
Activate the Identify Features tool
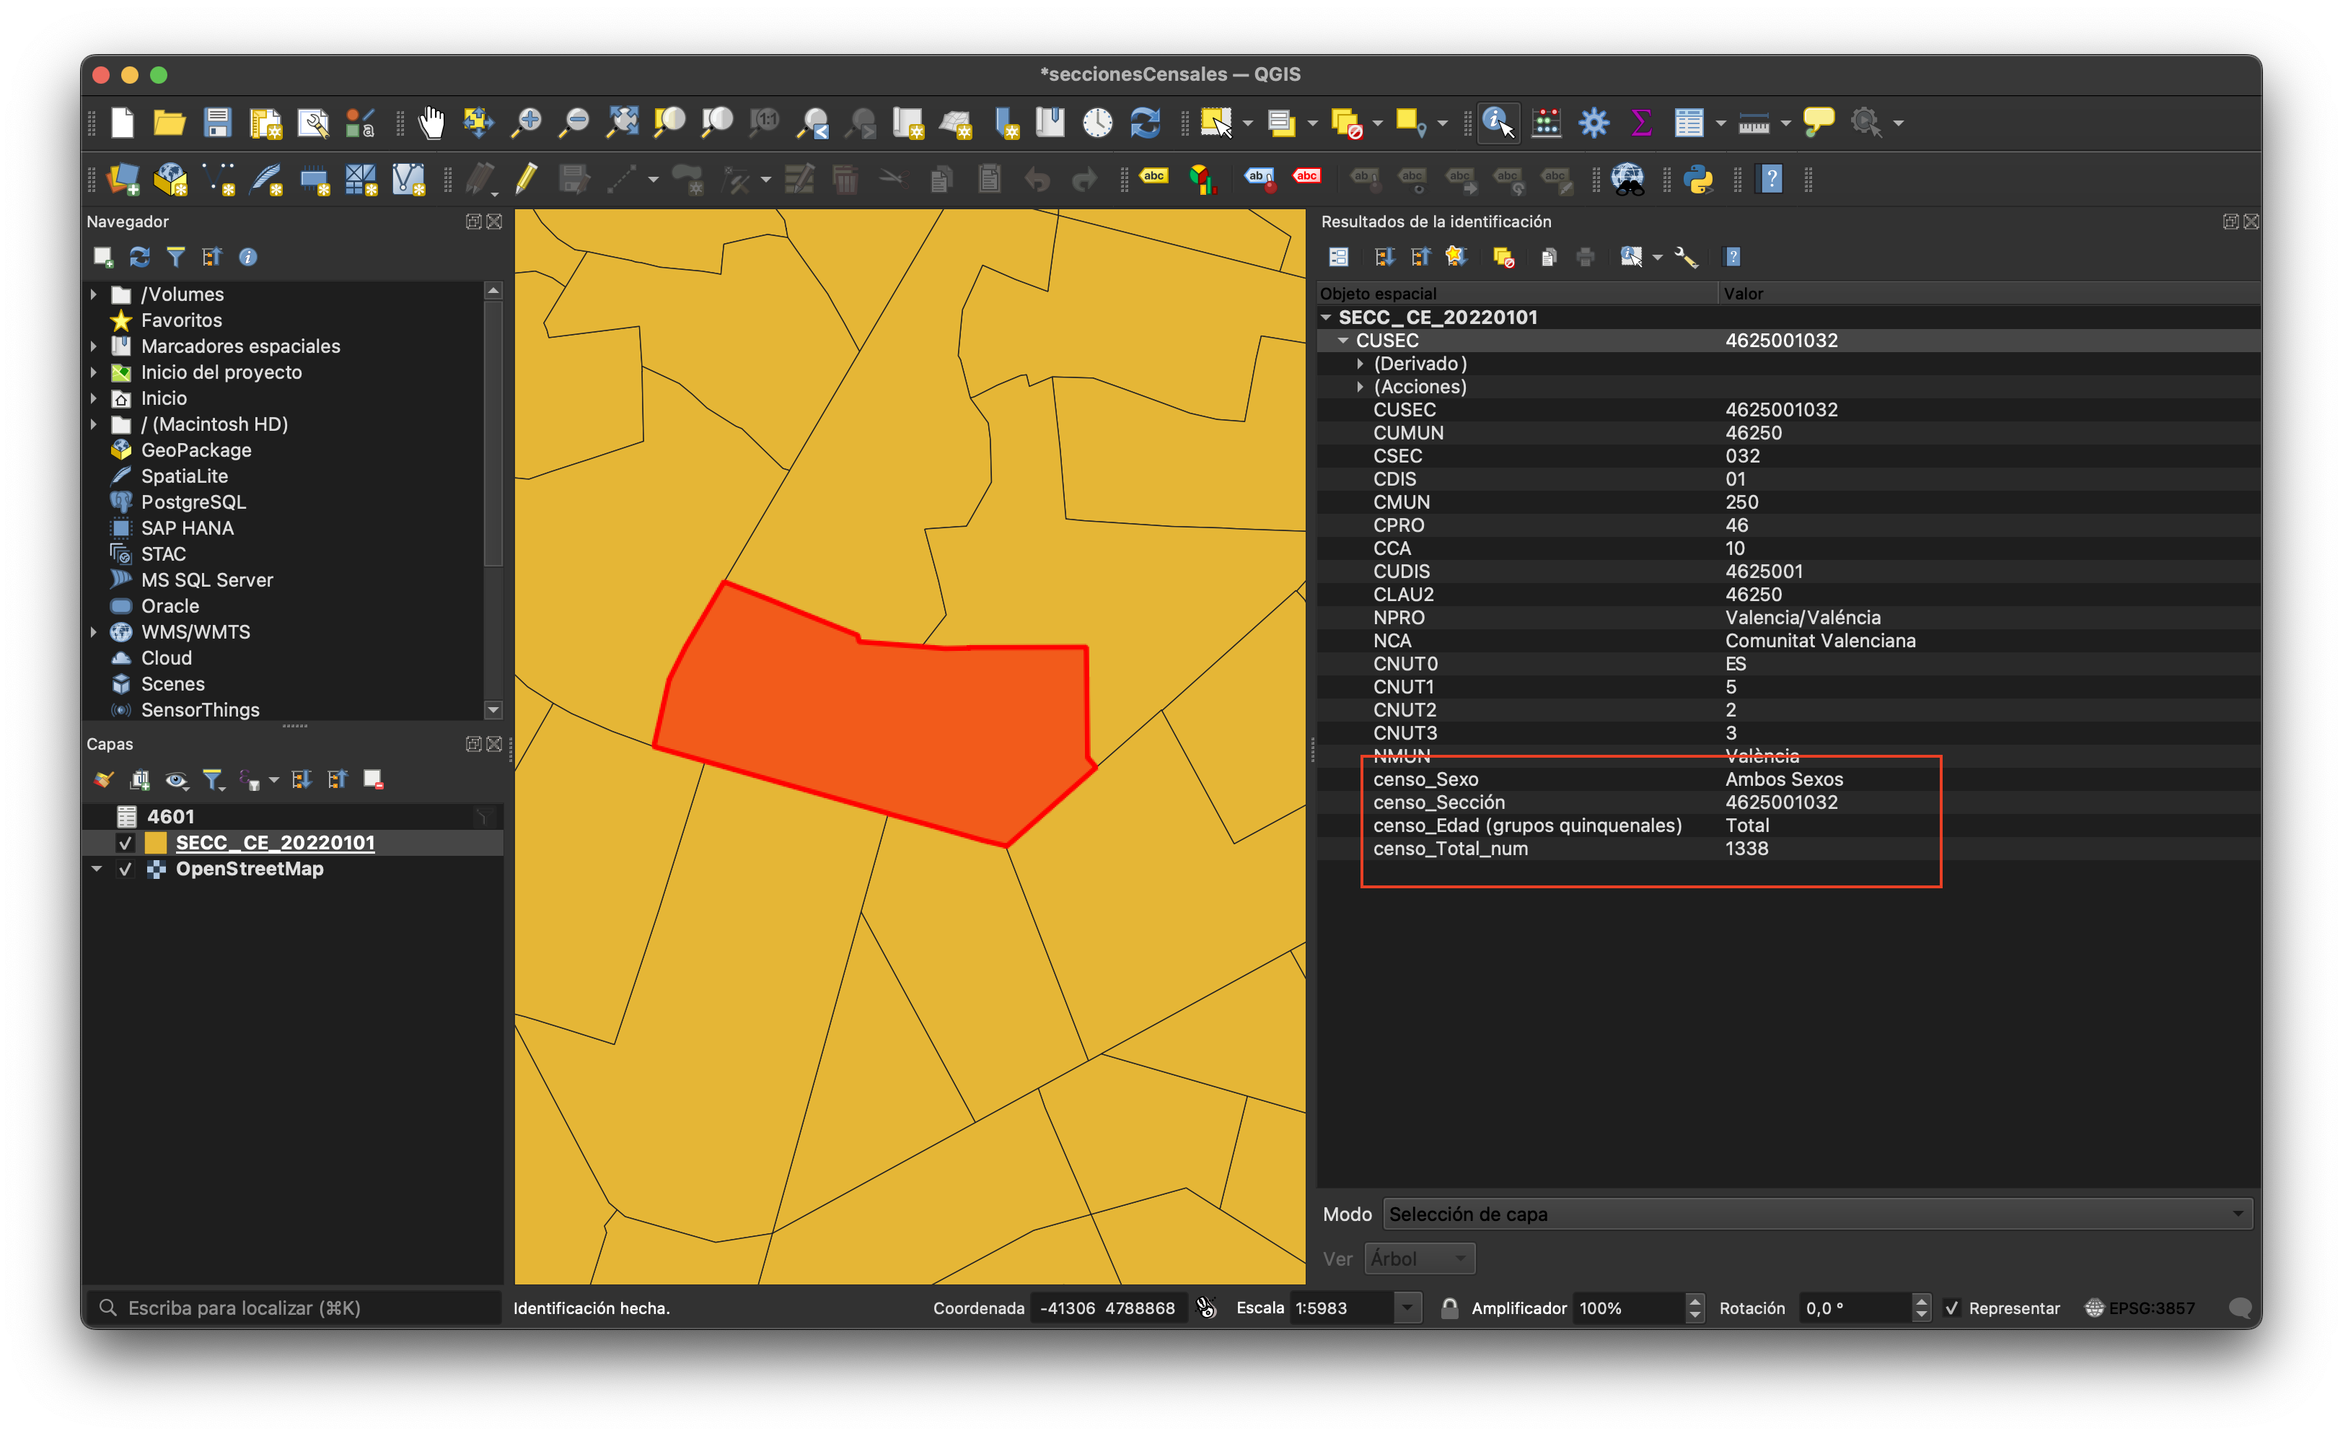1498,123
